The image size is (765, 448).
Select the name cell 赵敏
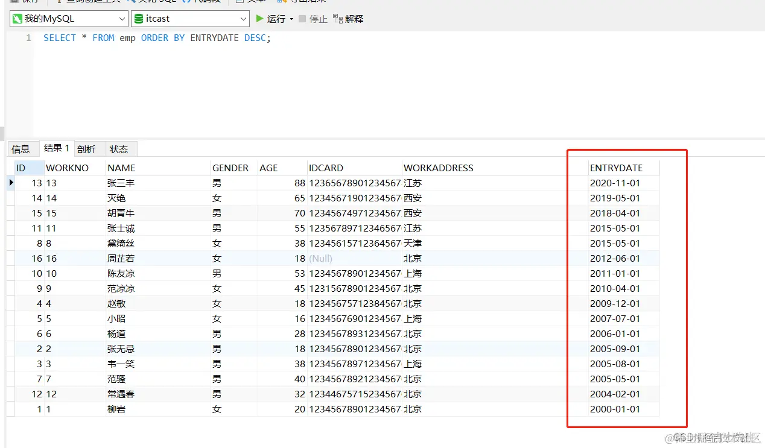click(x=158, y=303)
